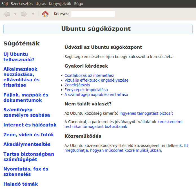Open the Ugrás menu

pyautogui.click(x=41, y=4)
